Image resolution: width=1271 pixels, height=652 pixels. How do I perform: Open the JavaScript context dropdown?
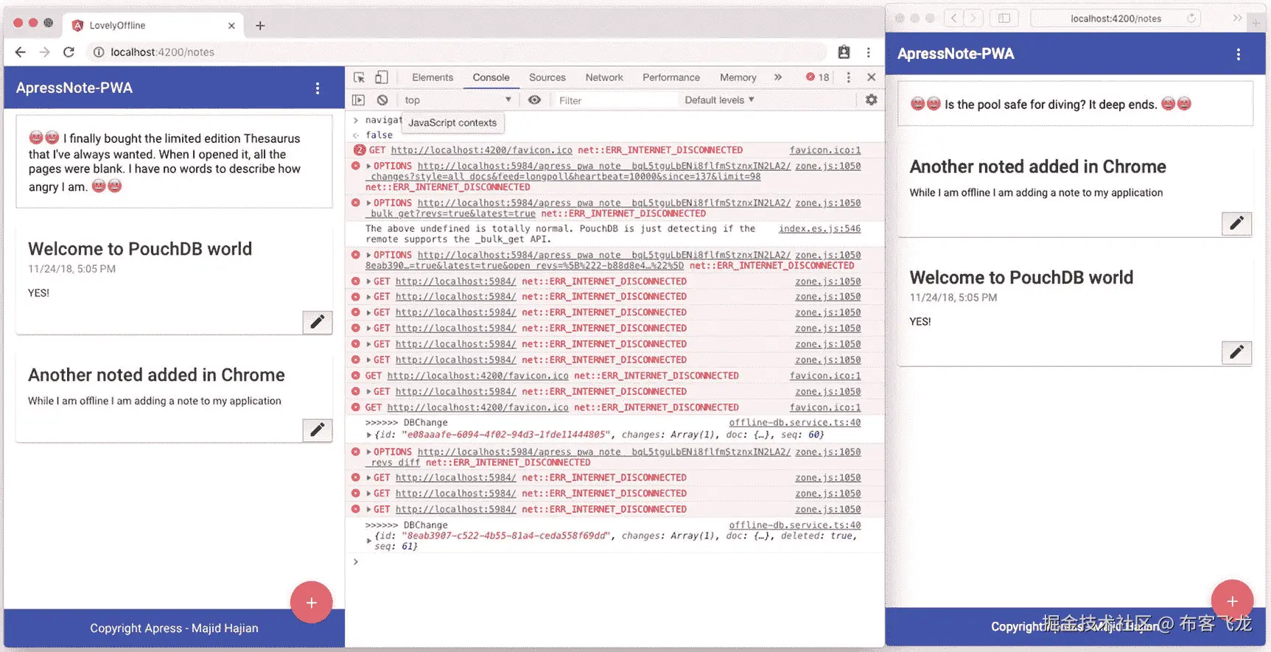[457, 100]
